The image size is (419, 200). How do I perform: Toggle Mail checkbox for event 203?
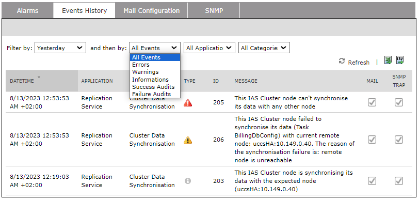pos(372,181)
